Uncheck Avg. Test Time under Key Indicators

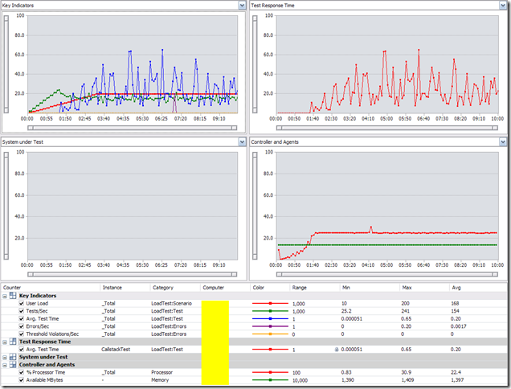pos(22,318)
